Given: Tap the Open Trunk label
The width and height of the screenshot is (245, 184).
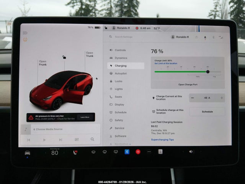Looking at the screenshot, I should click(x=90, y=54).
